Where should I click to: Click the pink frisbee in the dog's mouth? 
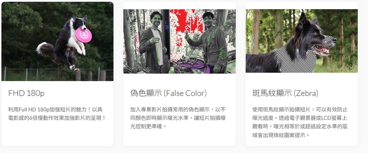tap(83, 35)
